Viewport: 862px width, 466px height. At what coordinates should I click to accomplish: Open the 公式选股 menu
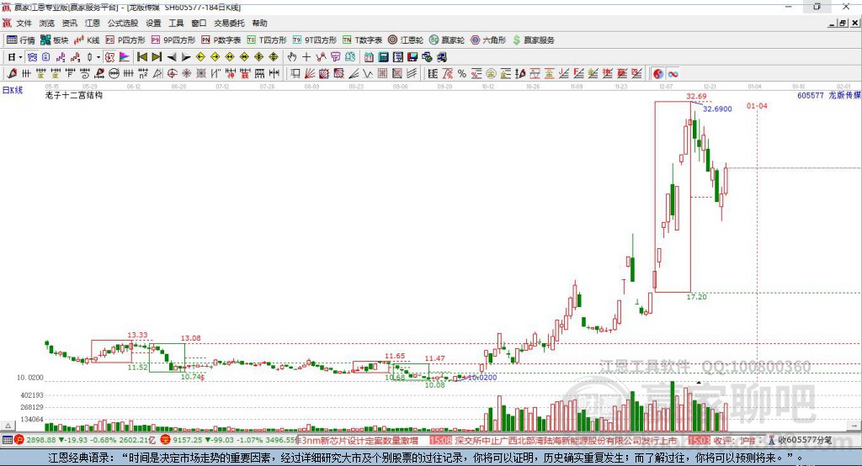[x=121, y=23]
